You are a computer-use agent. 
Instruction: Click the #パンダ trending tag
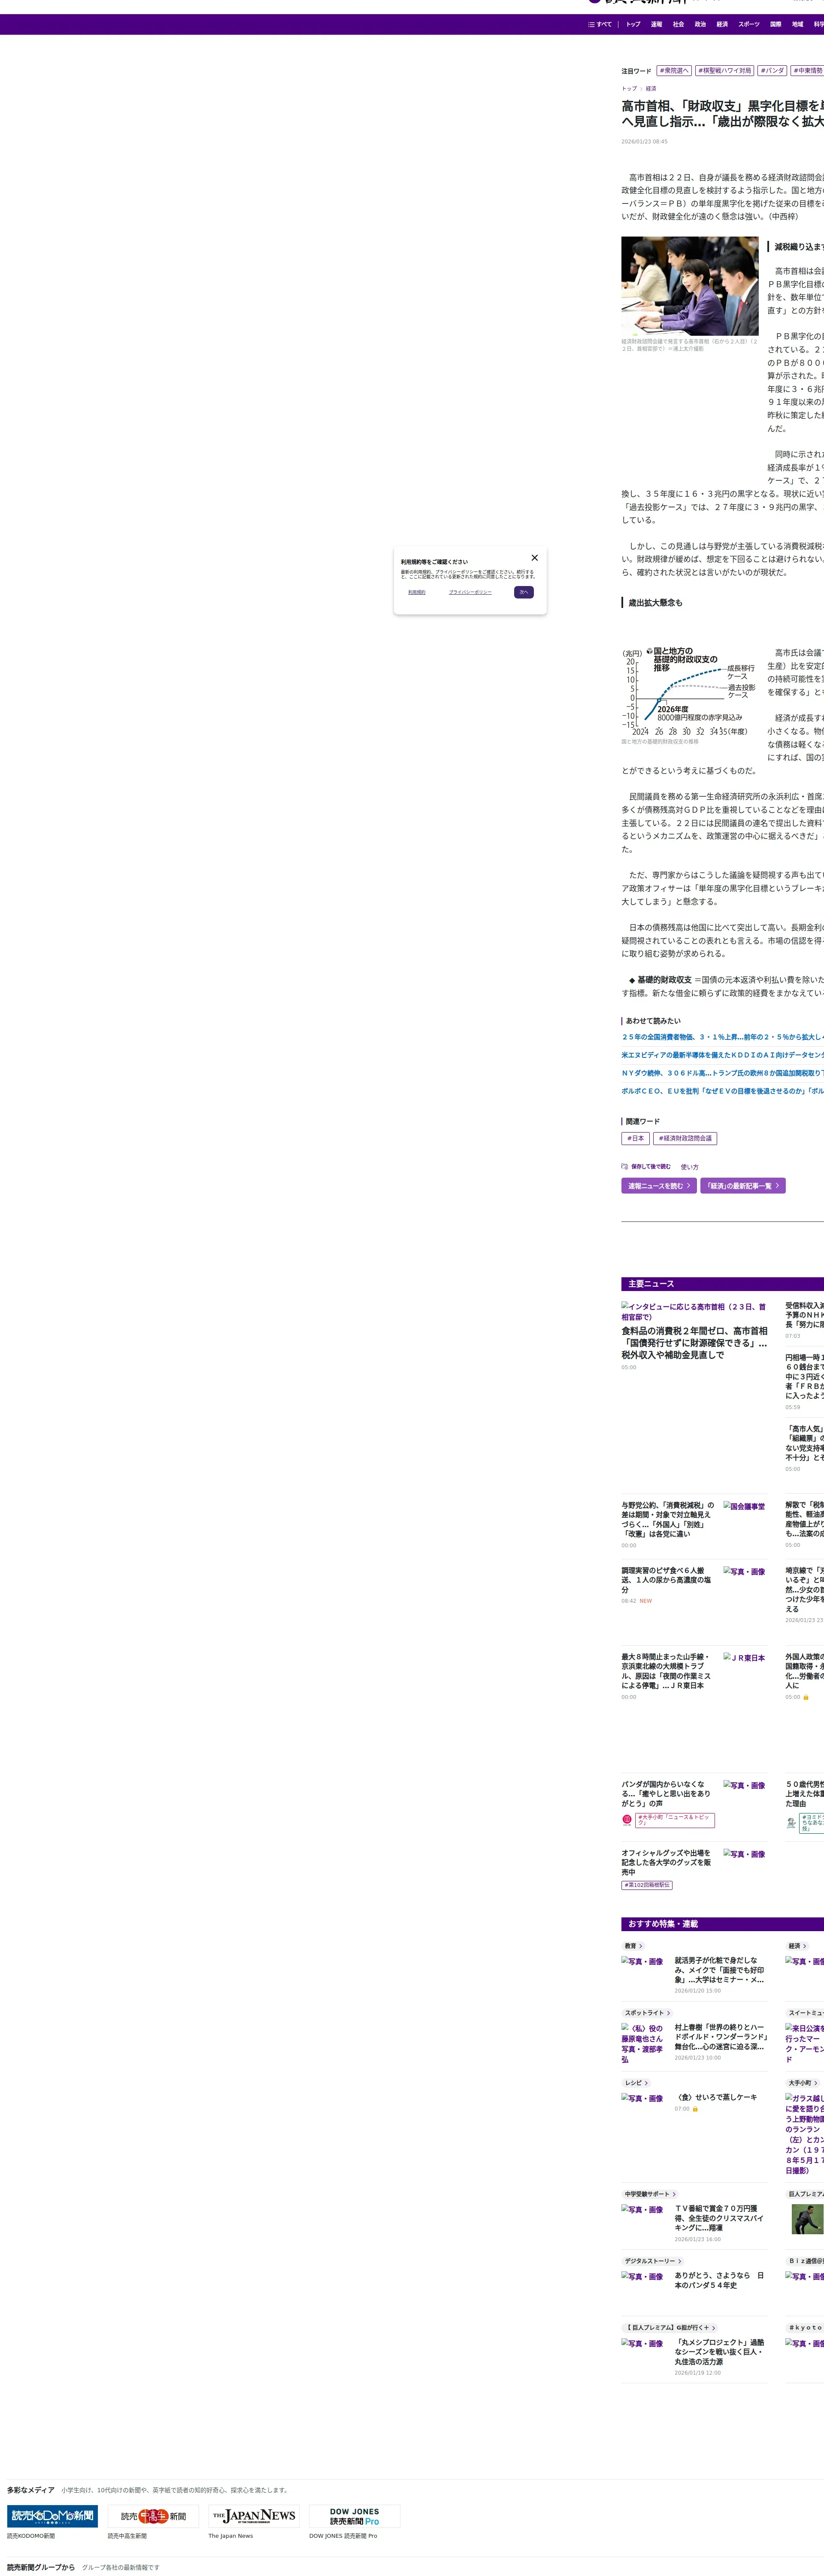click(771, 71)
